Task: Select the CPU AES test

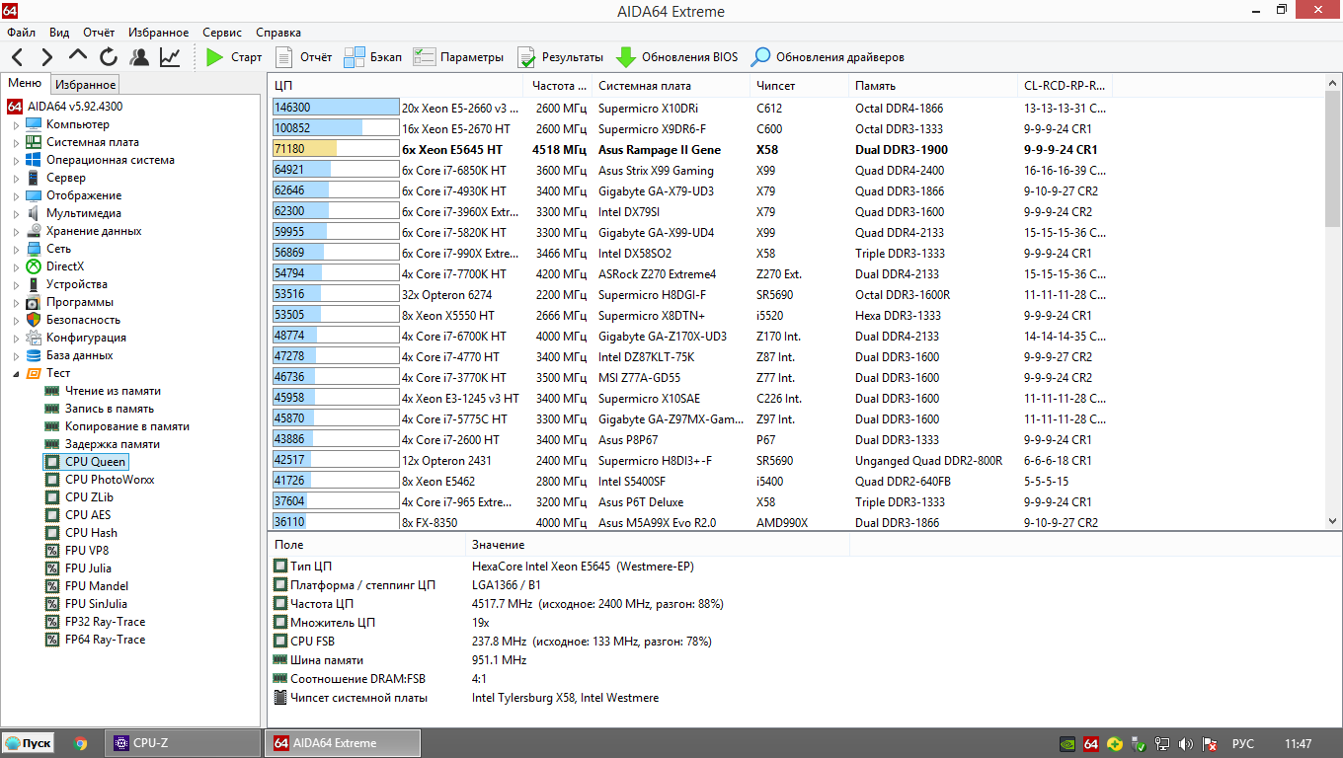Action: coord(88,515)
